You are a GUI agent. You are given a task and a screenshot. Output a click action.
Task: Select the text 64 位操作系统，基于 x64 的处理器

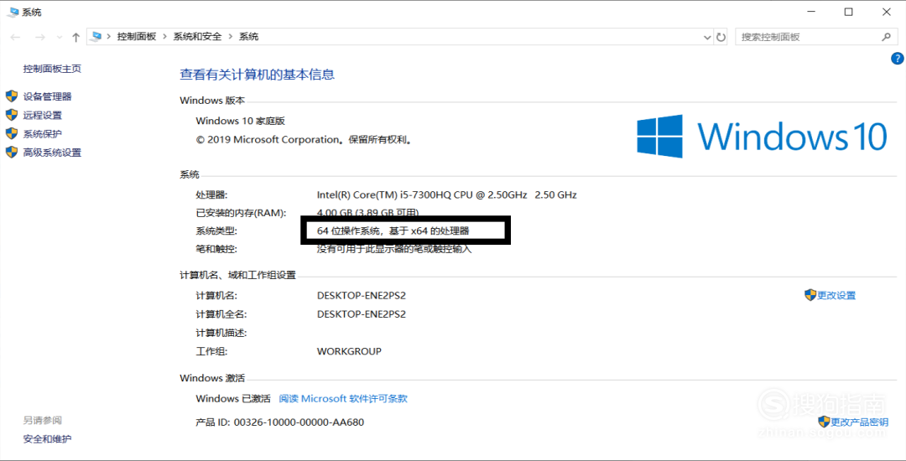[393, 230]
